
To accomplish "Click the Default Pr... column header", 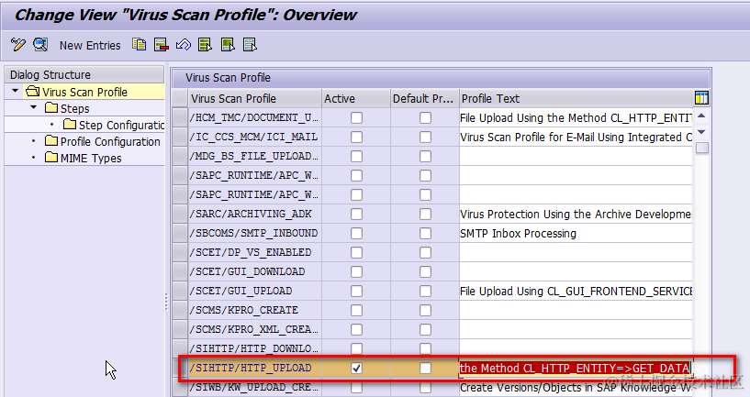I will coord(425,98).
